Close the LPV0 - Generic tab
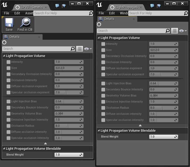Viewport: 190px width, 167px height. click(46, 7)
